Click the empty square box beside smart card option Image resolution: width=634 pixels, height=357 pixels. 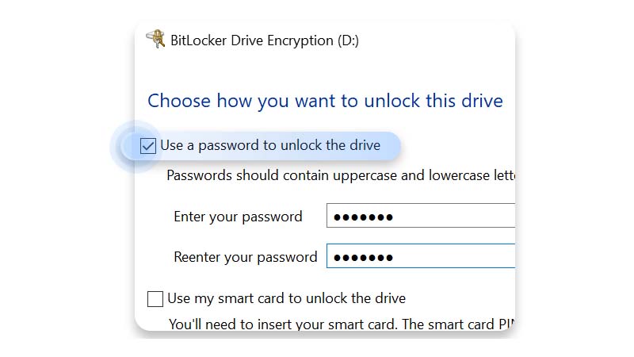pyautogui.click(x=155, y=299)
